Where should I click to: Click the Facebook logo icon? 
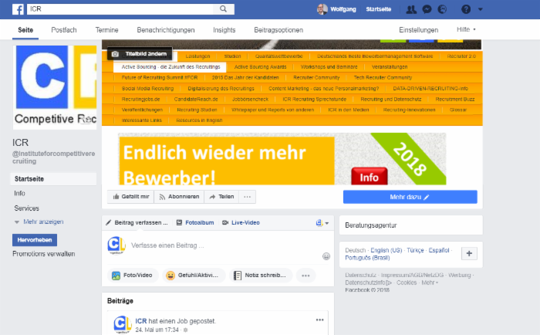point(18,9)
